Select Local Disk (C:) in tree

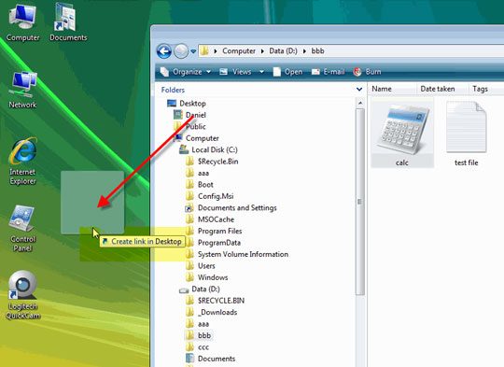(208, 149)
